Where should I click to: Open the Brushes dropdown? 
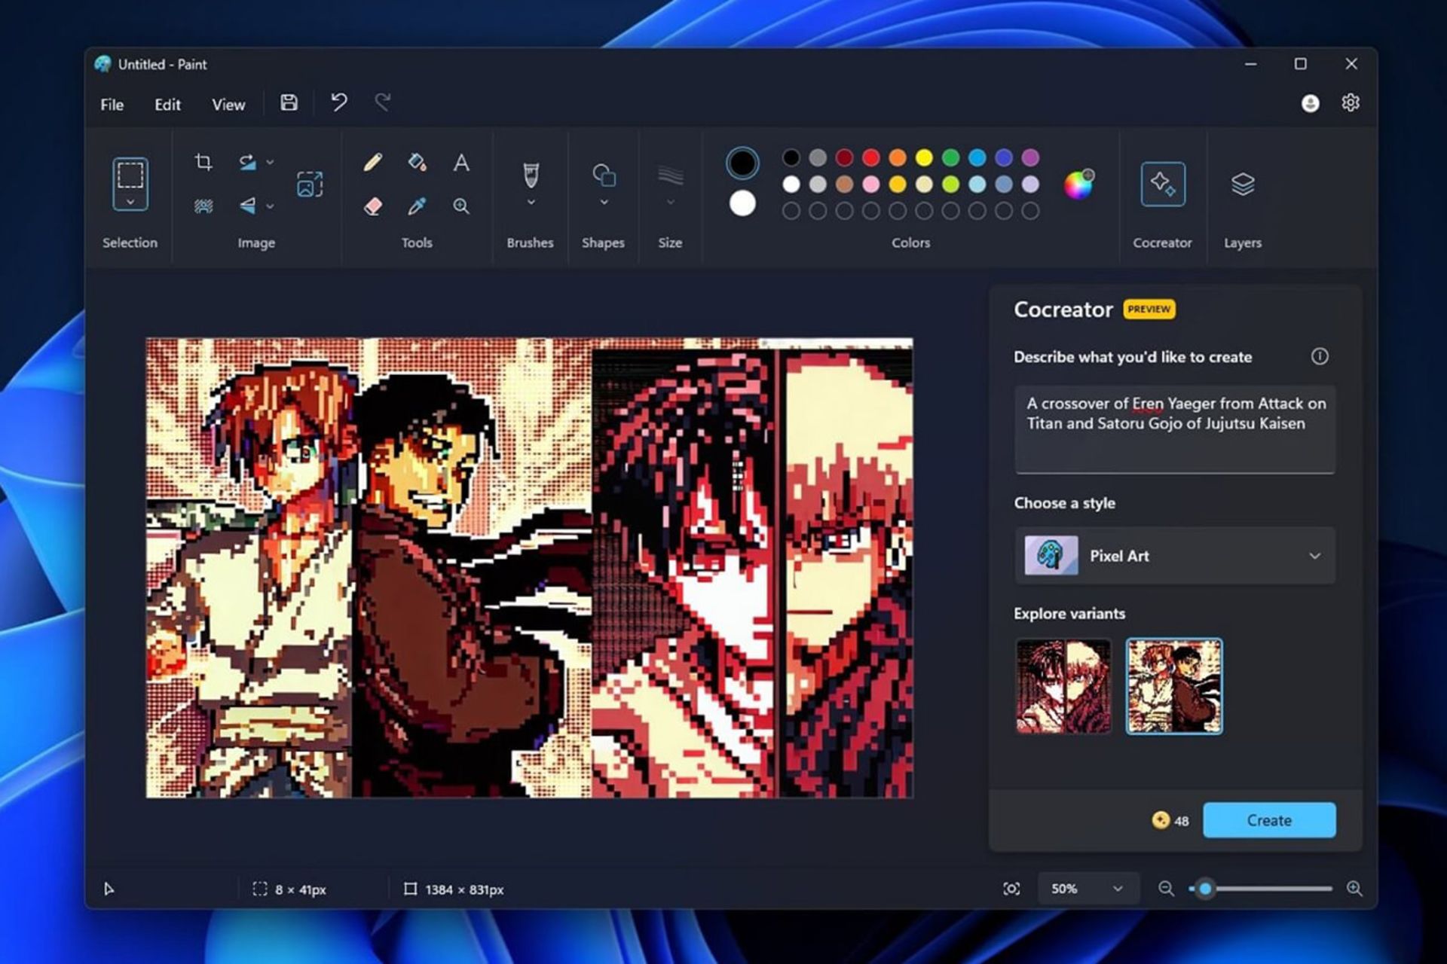[530, 202]
